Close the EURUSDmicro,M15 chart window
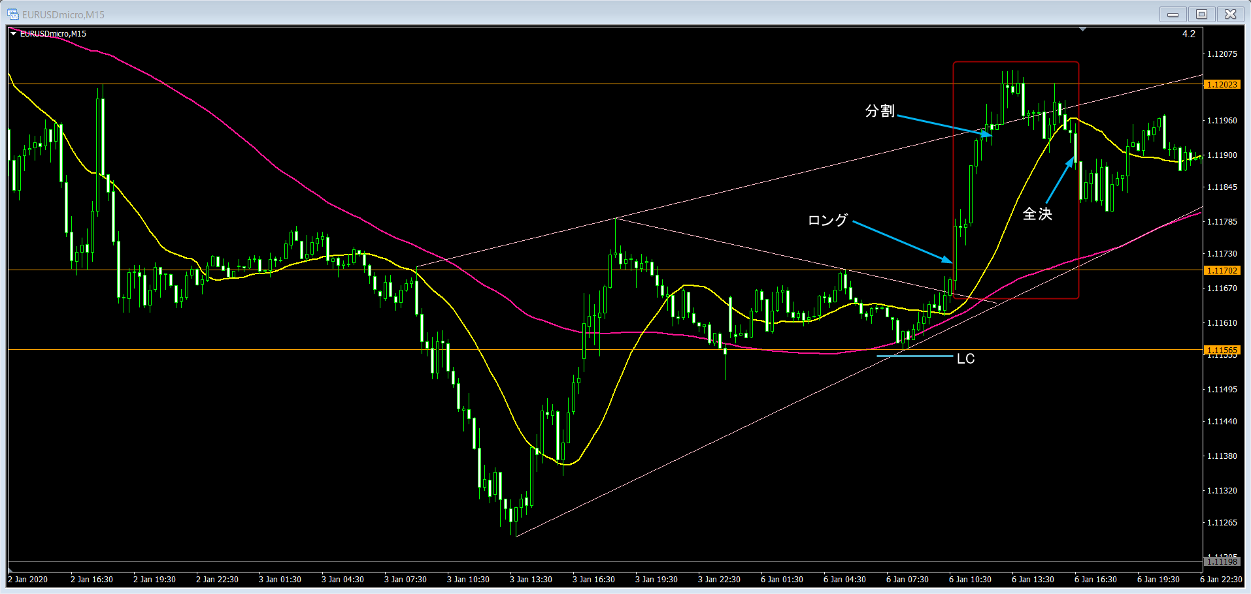This screenshot has width=1251, height=594. click(x=1231, y=14)
